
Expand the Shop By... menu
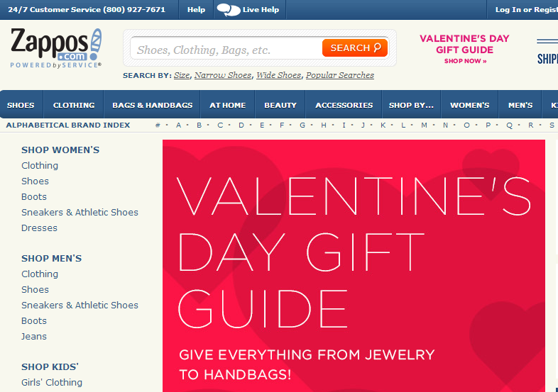coord(411,105)
